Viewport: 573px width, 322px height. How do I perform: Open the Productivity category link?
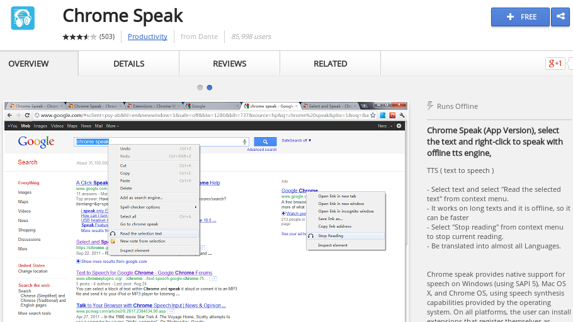tap(147, 36)
